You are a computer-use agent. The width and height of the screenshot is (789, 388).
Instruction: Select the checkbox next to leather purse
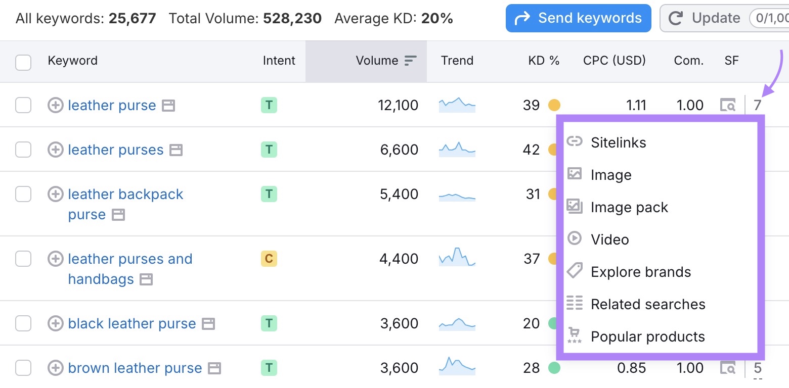tap(23, 105)
